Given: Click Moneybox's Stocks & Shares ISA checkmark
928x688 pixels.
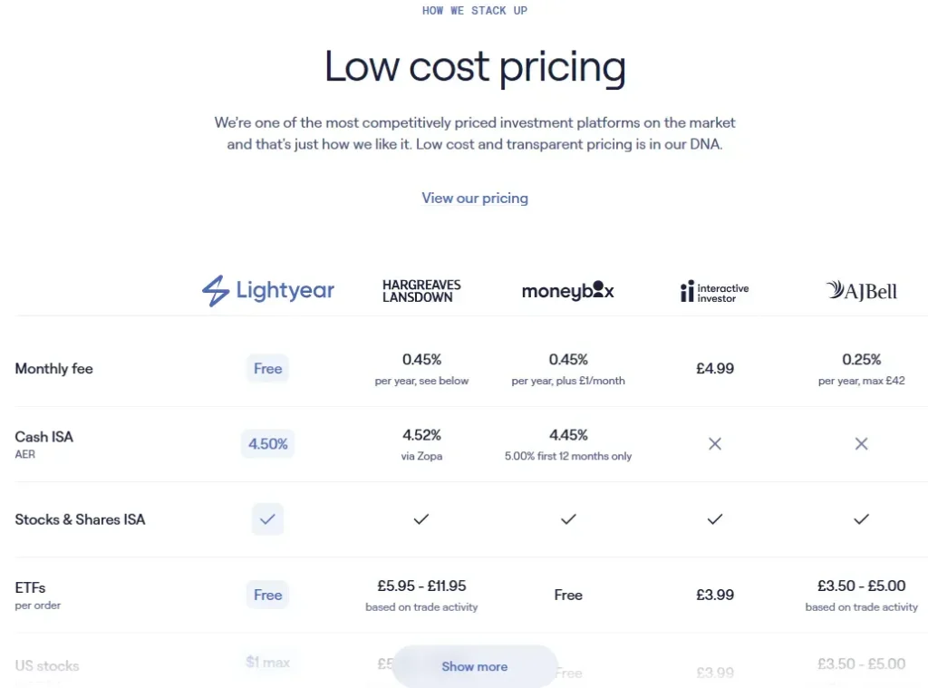Looking at the screenshot, I should (x=568, y=519).
